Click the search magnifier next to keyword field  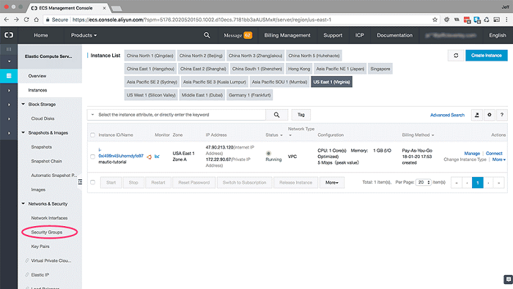pos(276,115)
